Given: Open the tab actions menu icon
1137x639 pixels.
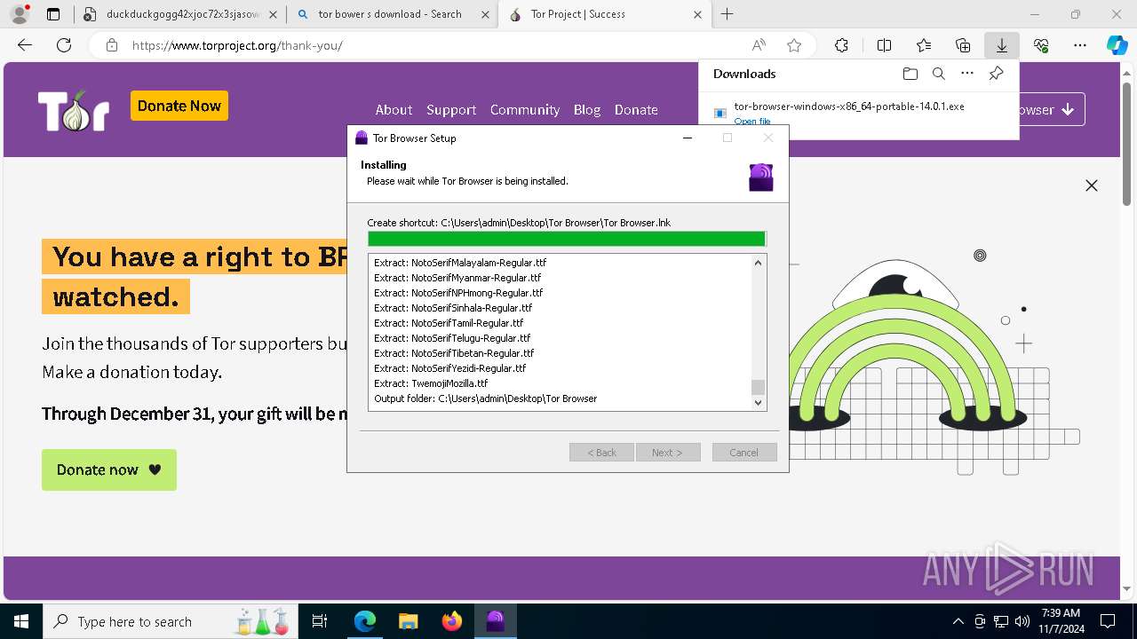Looking at the screenshot, I should pos(53,14).
